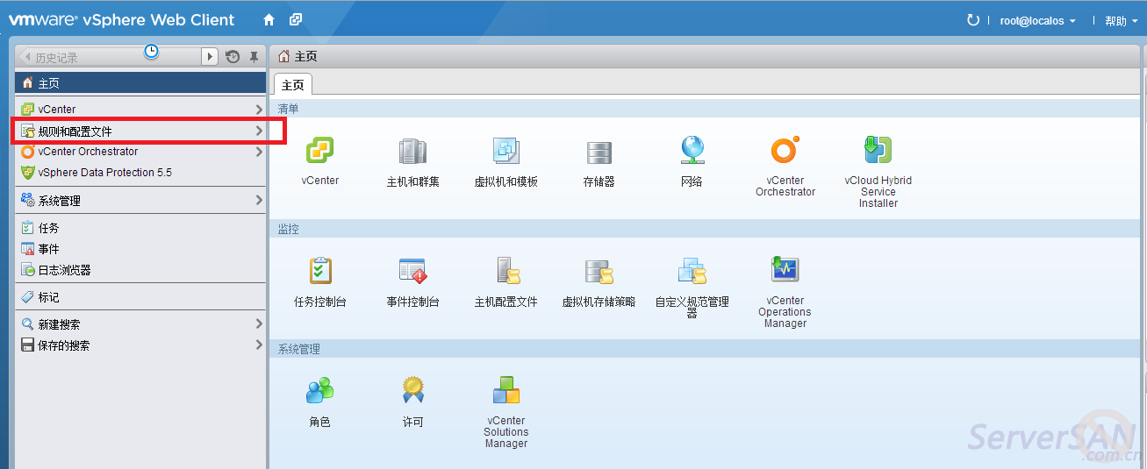Image resolution: width=1147 pixels, height=469 pixels.
Task: Open the 虚拟机和模板 icon
Action: pyautogui.click(x=506, y=152)
